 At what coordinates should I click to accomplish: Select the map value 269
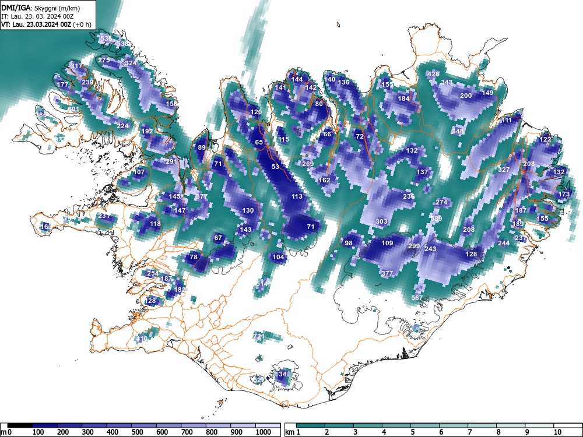pyautogui.click(x=308, y=164)
